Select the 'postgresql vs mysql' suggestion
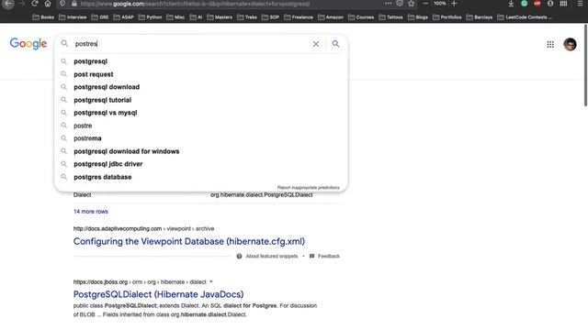The width and height of the screenshot is (588, 330). [x=201, y=113]
